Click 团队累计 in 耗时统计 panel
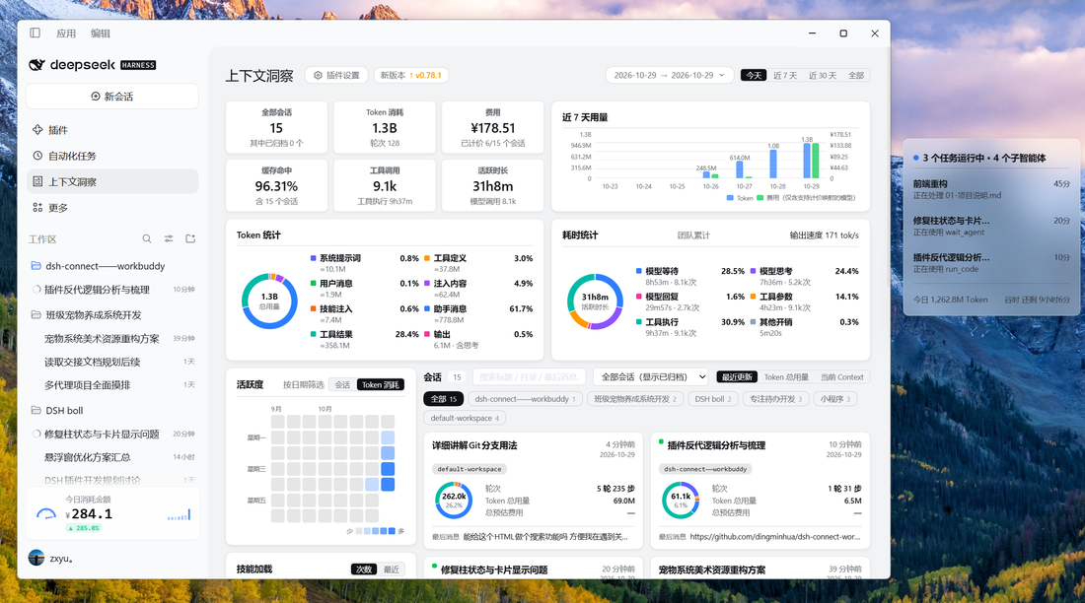The width and height of the screenshot is (1085, 603). pos(693,235)
